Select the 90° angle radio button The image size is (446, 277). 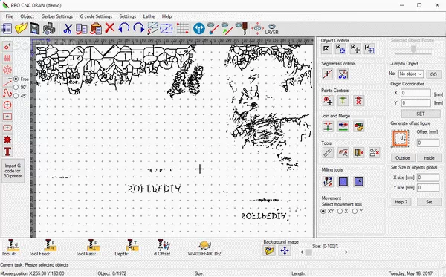[x=16, y=87]
